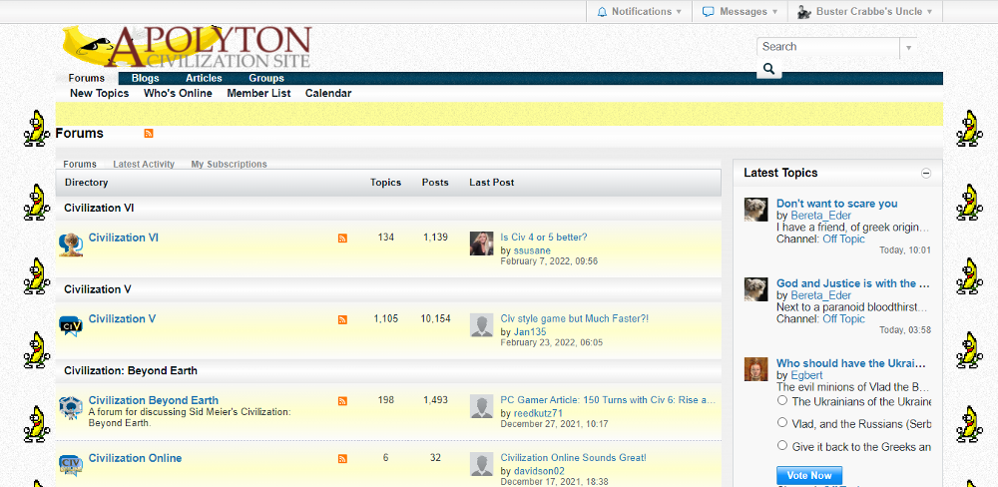Select poll option Vlad, and the Russians

782,423
